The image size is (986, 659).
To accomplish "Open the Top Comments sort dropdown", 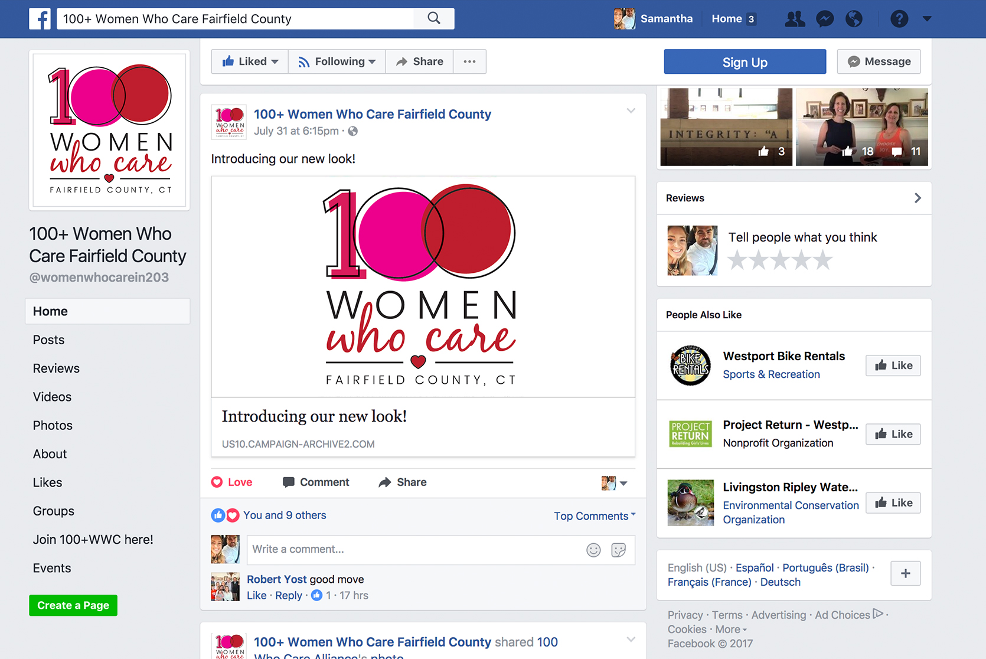I will pos(594,516).
